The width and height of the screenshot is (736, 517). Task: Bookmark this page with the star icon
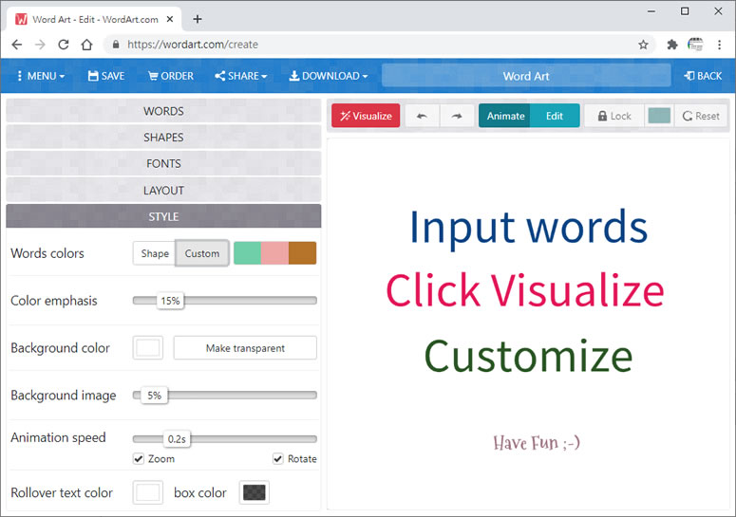643,45
